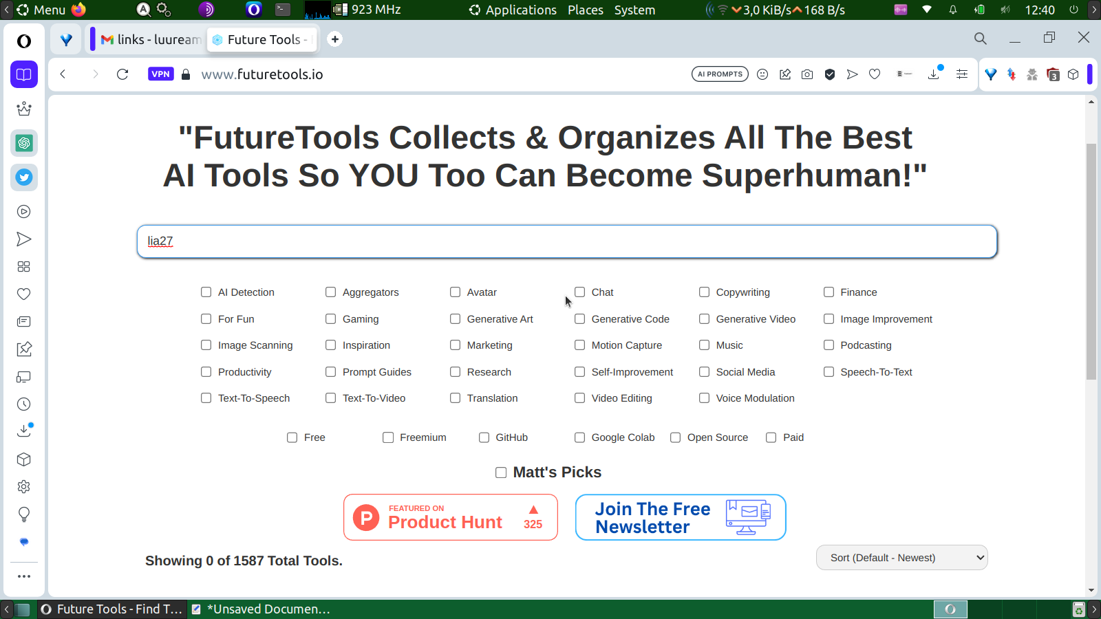Enable the Video Editing checkbox
The image size is (1101, 619).
pyautogui.click(x=579, y=398)
